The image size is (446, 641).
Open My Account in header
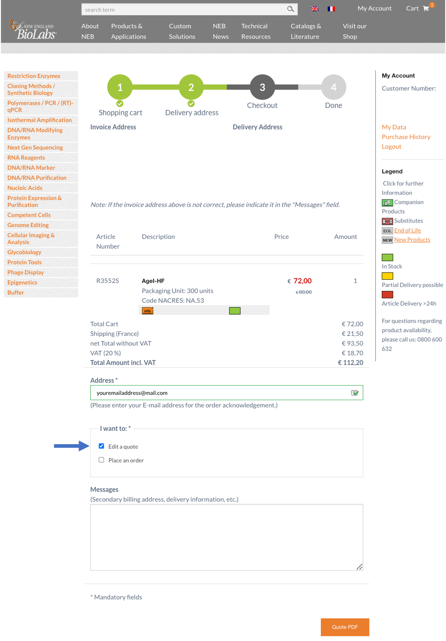(374, 8)
